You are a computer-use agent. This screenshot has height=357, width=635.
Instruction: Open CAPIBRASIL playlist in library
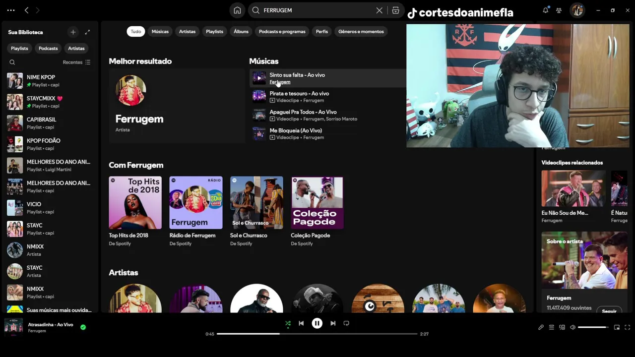click(50, 123)
